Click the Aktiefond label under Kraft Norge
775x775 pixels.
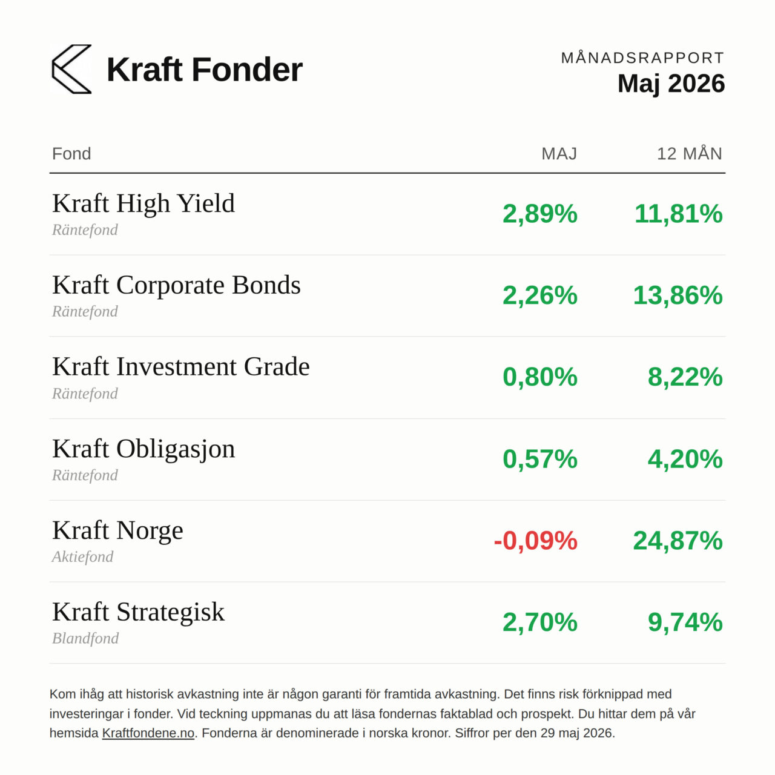point(82,557)
